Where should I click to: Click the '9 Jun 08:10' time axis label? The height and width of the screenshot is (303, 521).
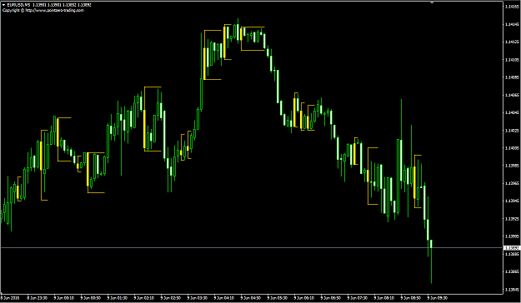[x=384, y=298]
